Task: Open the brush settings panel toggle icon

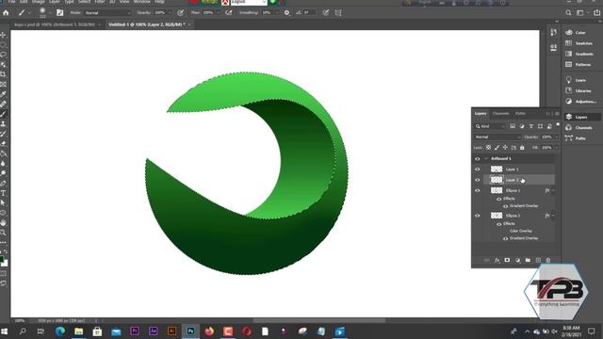Action: click(x=60, y=12)
